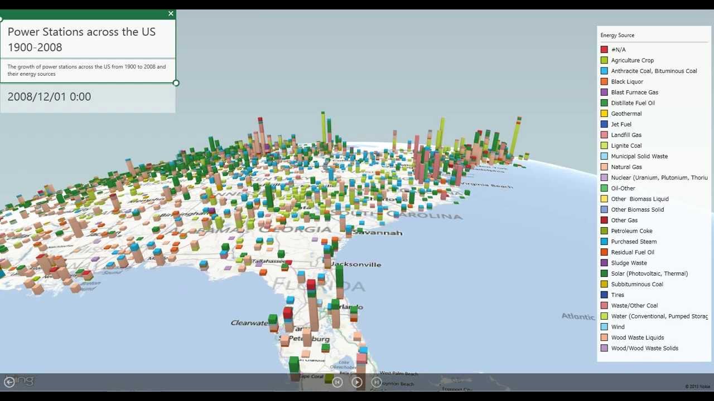
Task: Click the Jacksonville map label
Action: 356,264
